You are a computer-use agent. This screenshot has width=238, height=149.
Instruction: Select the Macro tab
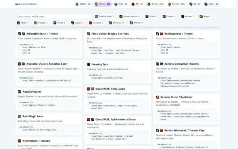pos(103,4)
